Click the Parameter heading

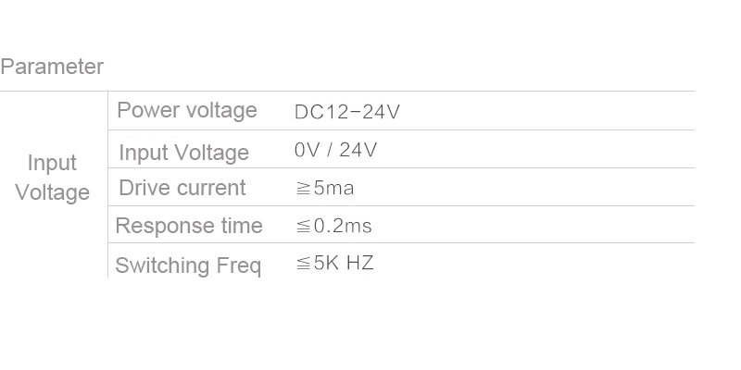[x=52, y=67]
